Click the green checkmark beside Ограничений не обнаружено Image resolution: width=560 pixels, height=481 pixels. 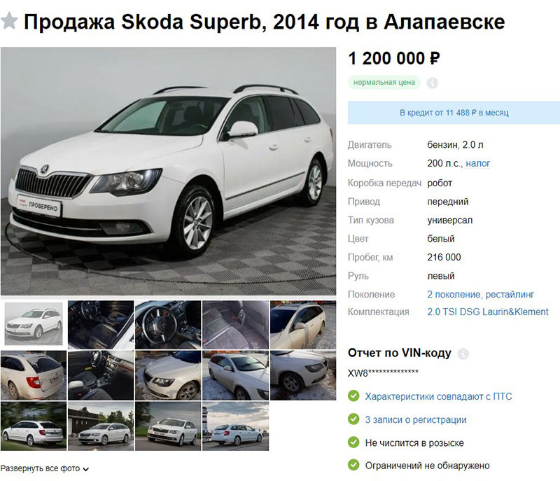pyautogui.click(x=353, y=466)
